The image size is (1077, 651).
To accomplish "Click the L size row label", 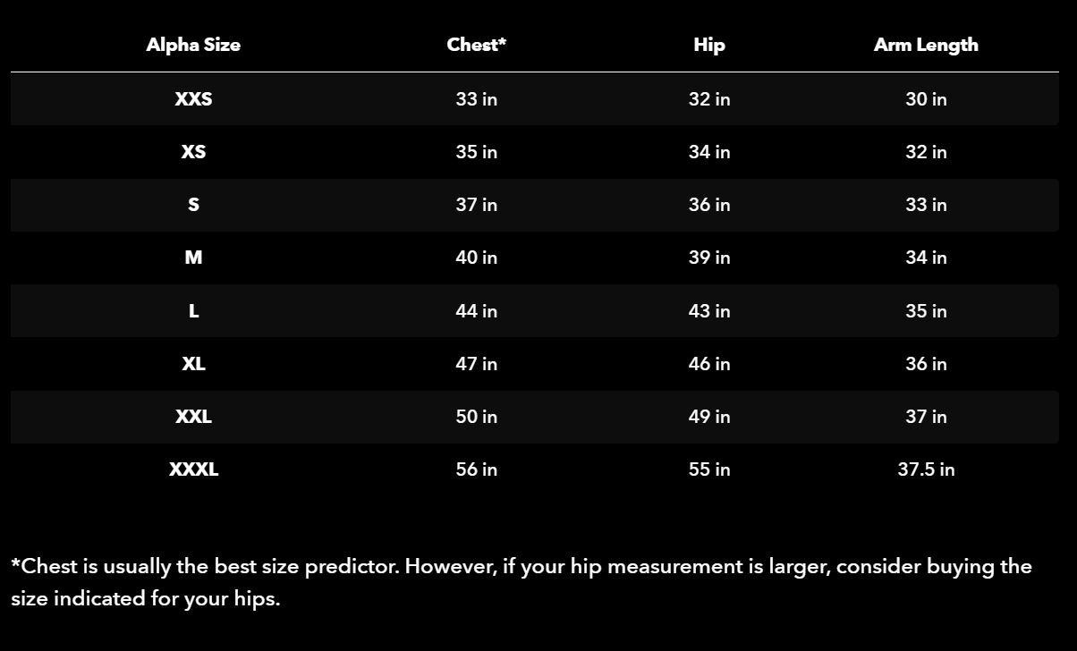I will coord(193,311).
